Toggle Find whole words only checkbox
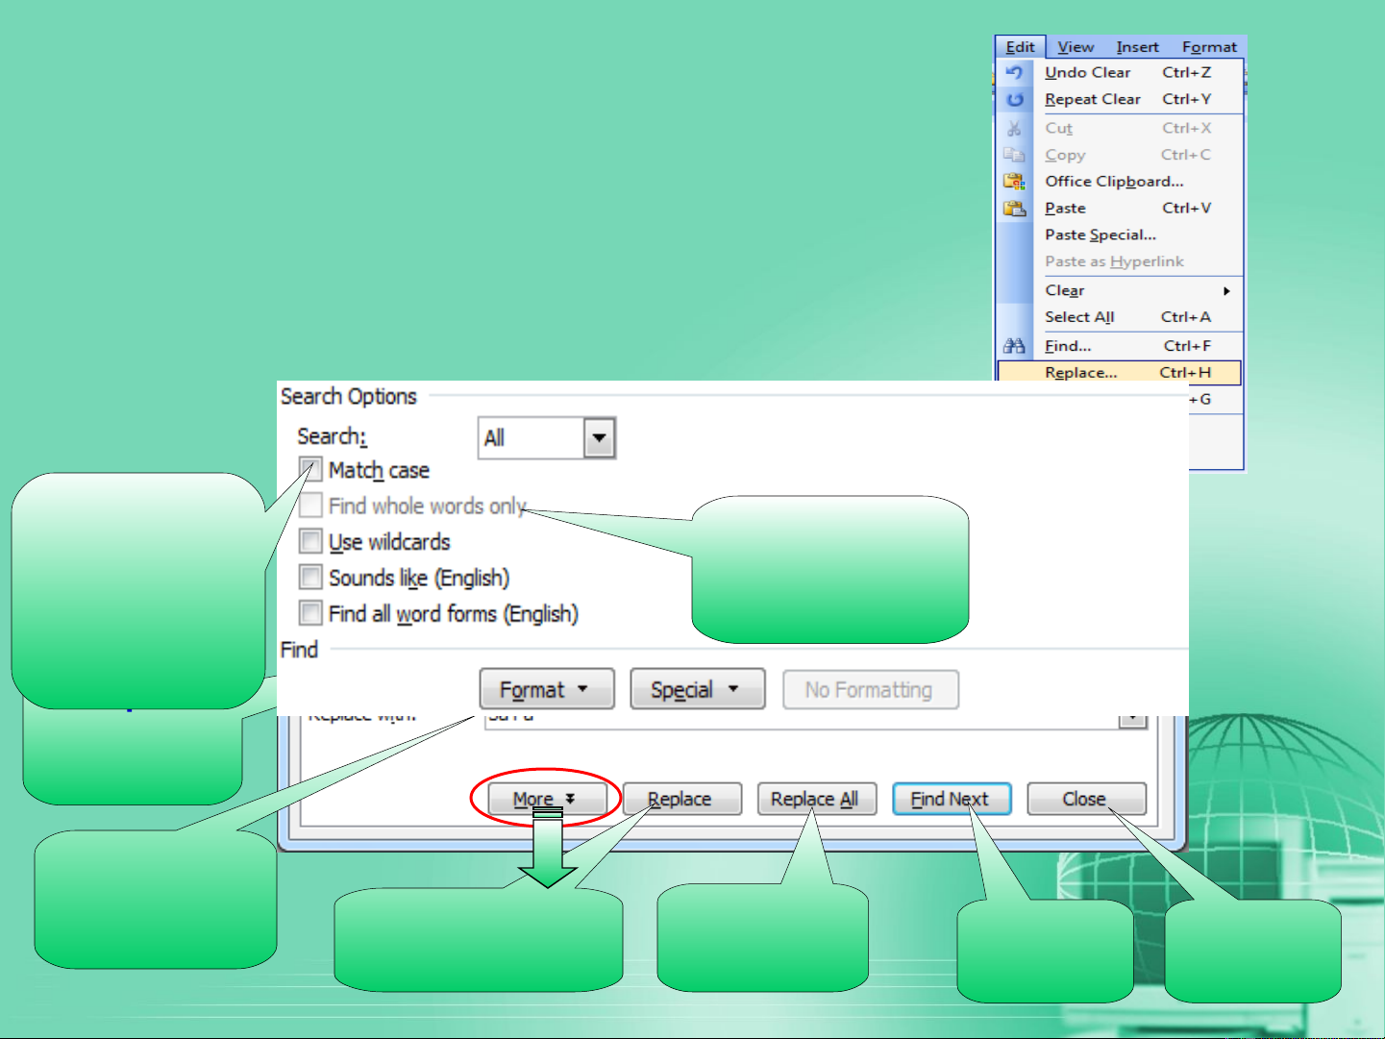Image resolution: width=1385 pixels, height=1039 pixels. click(x=310, y=505)
